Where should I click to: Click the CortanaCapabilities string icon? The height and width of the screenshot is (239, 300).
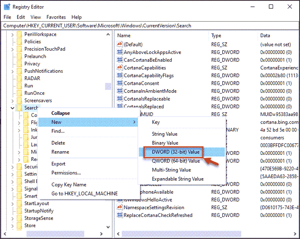(x=120, y=67)
